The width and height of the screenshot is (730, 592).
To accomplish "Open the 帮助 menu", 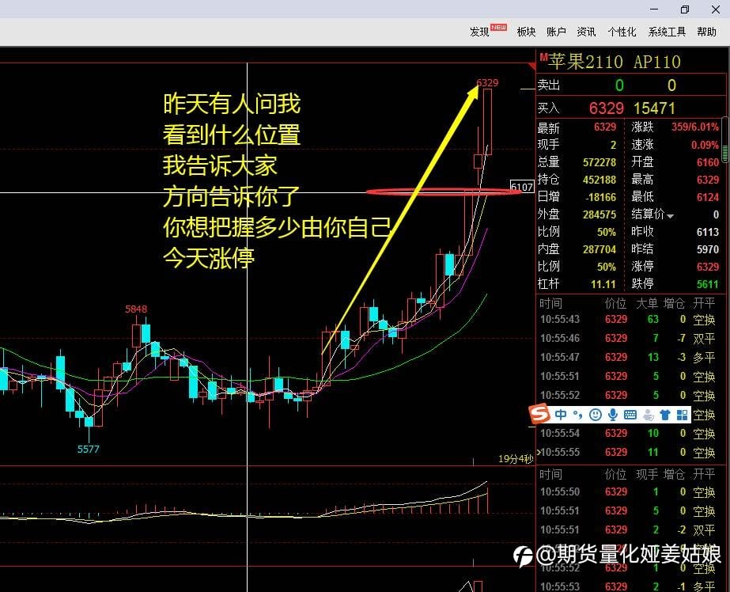I will pyautogui.click(x=706, y=32).
